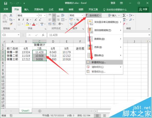The image size is (152, 118).
Task: Apply Percent style with % icon
Action: pos(78,20)
